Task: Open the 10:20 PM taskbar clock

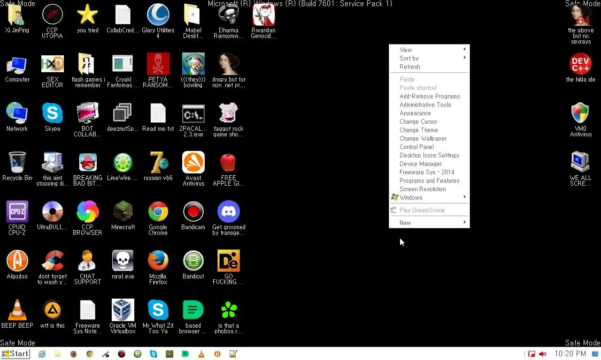Action: coord(570,354)
